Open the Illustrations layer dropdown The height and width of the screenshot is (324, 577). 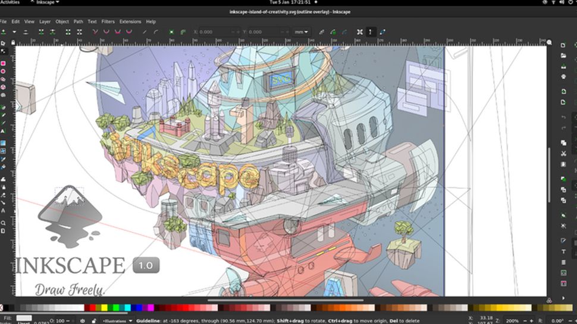click(118, 320)
